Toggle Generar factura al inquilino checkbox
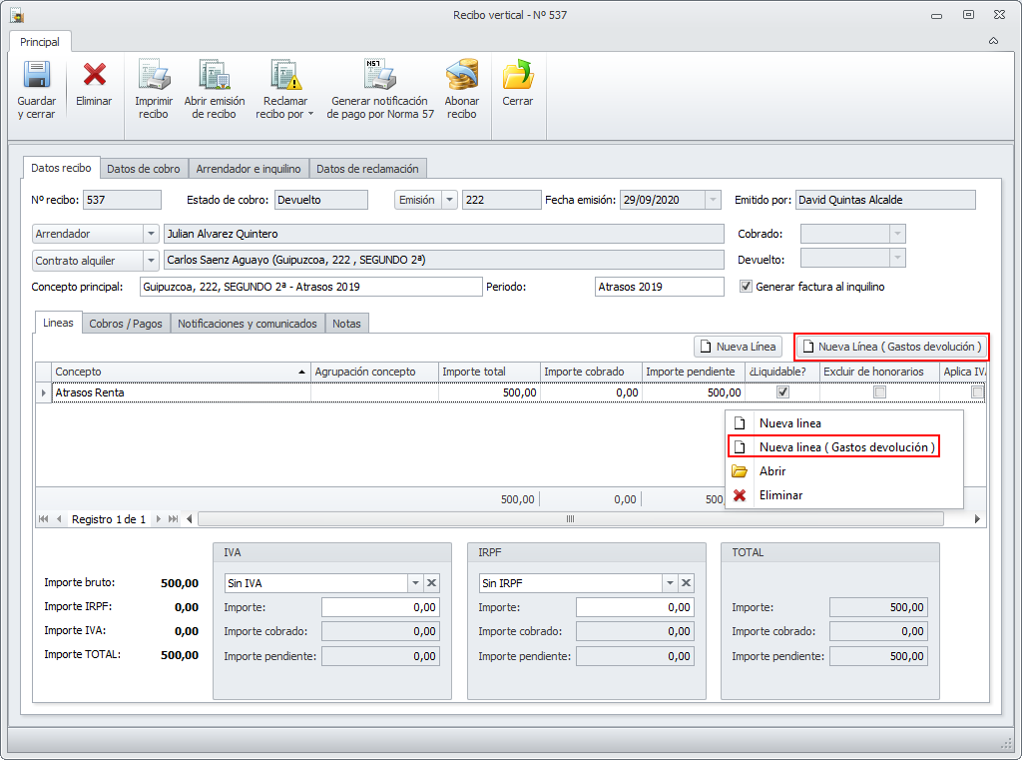Image resolution: width=1022 pixels, height=760 pixels. 746,287
